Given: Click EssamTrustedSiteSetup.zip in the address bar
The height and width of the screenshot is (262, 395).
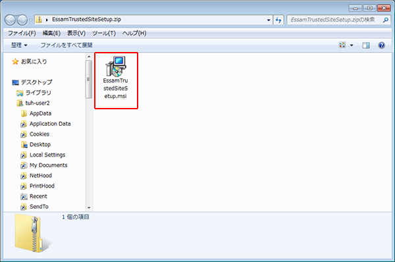Looking at the screenshot, I should click(x=86, y=19).
